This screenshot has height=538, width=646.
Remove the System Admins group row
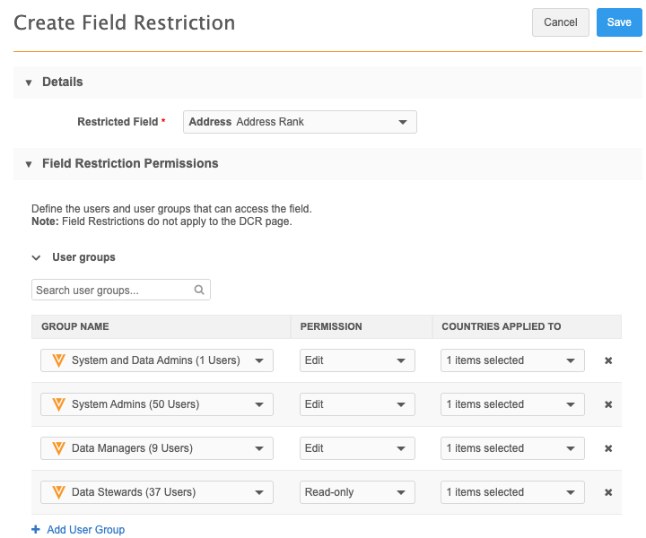point(607,404)
